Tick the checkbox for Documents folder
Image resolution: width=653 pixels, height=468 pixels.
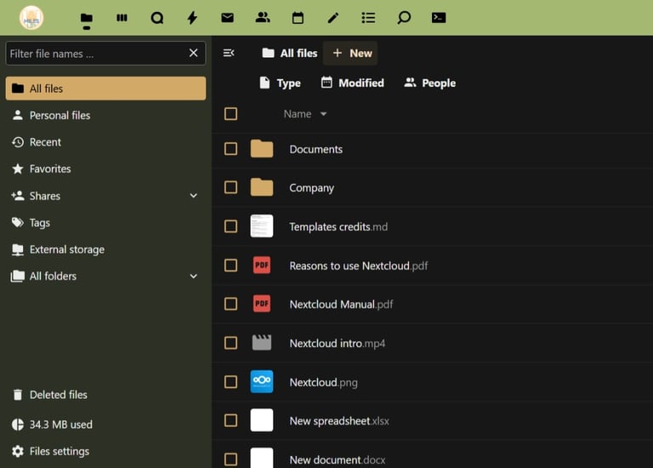(x=230, y=149)
